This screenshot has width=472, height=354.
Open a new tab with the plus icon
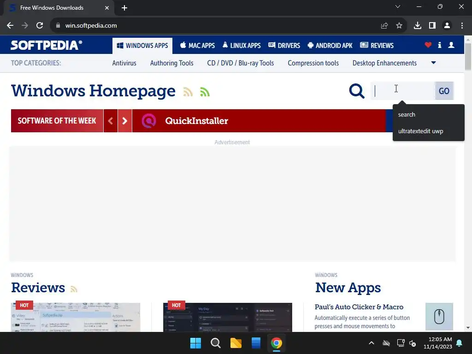pos(124,8)
